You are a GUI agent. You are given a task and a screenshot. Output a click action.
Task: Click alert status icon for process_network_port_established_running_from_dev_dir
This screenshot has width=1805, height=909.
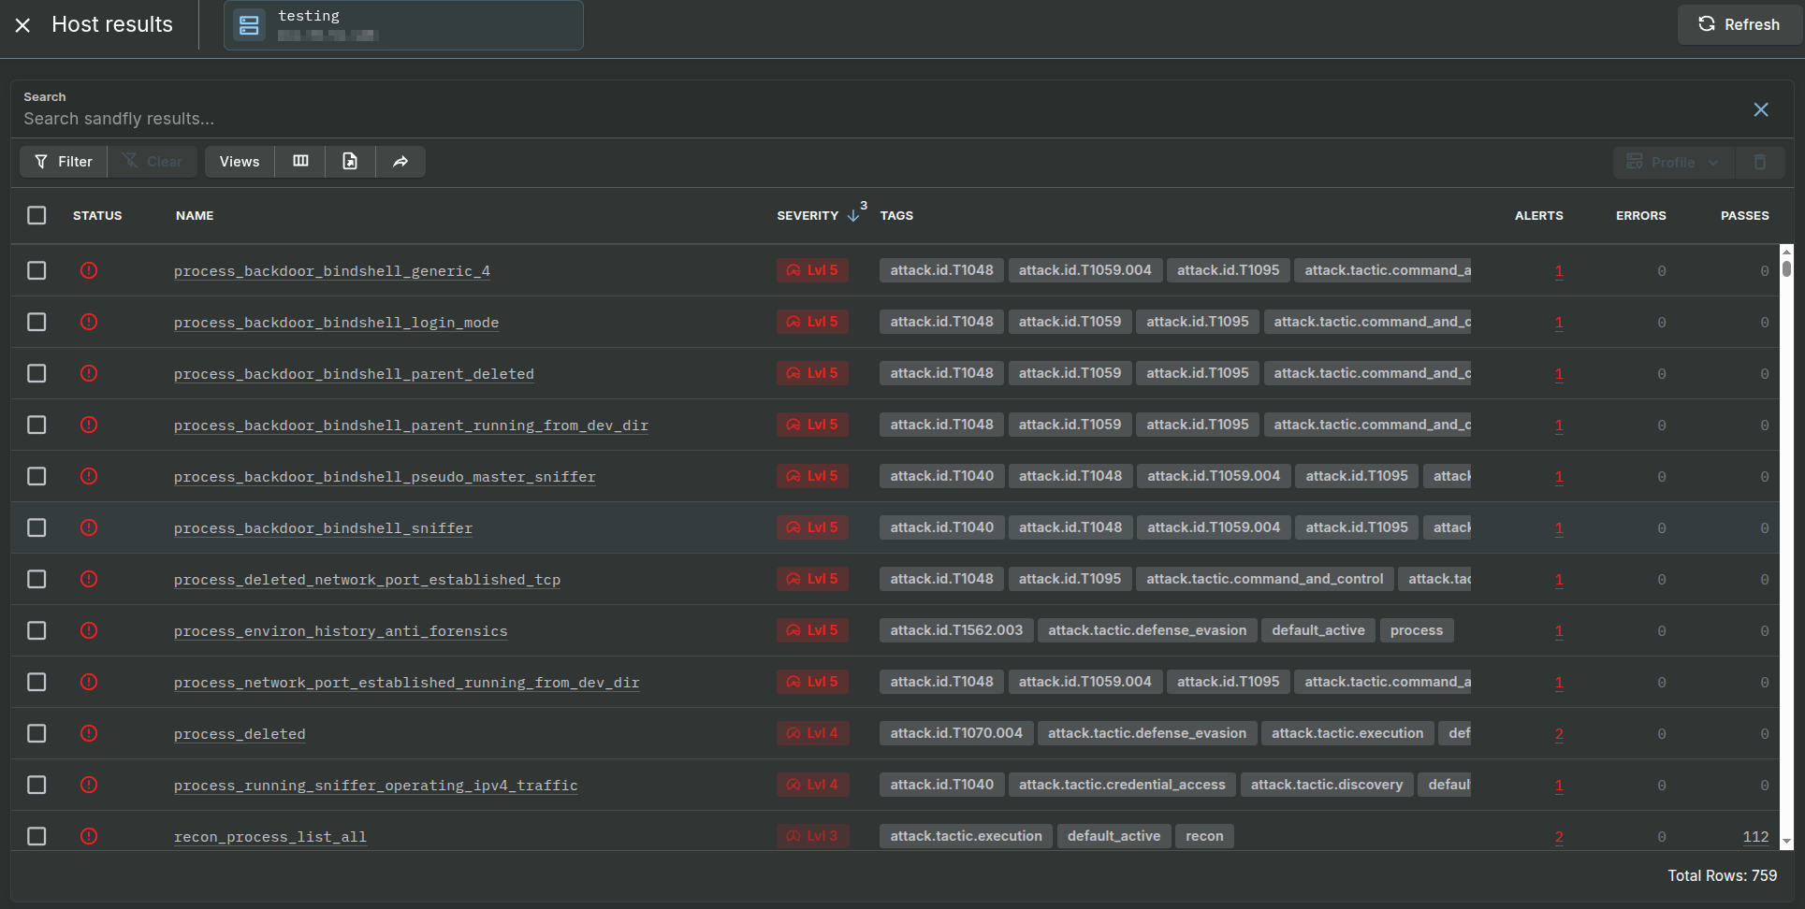tap(89, 682)
